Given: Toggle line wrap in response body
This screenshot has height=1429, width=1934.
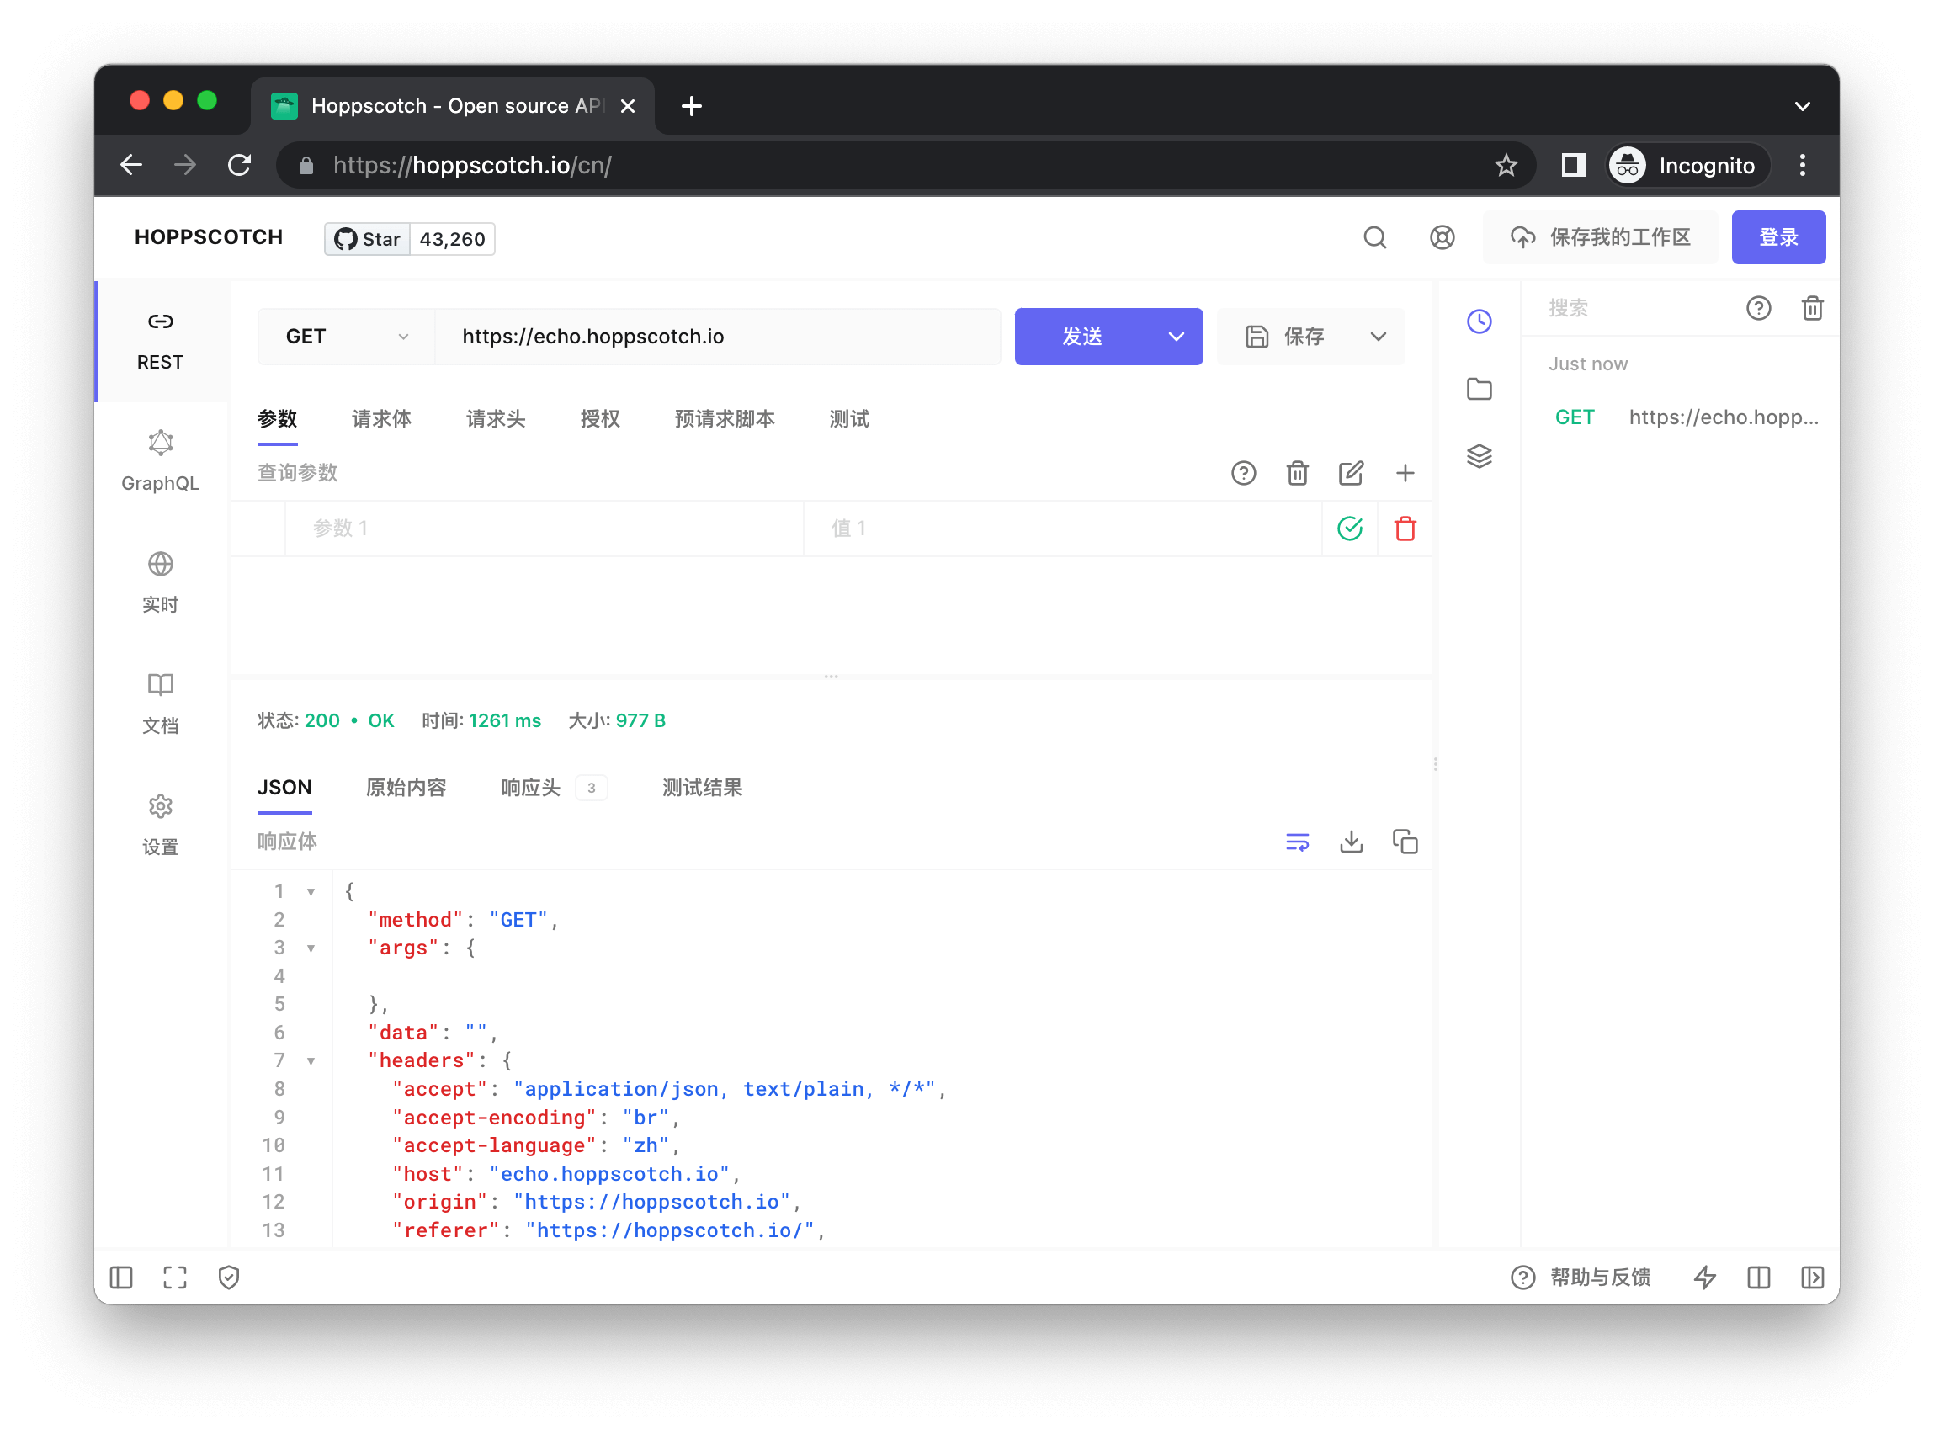Looking at the screenshot, I should 1298,842.
